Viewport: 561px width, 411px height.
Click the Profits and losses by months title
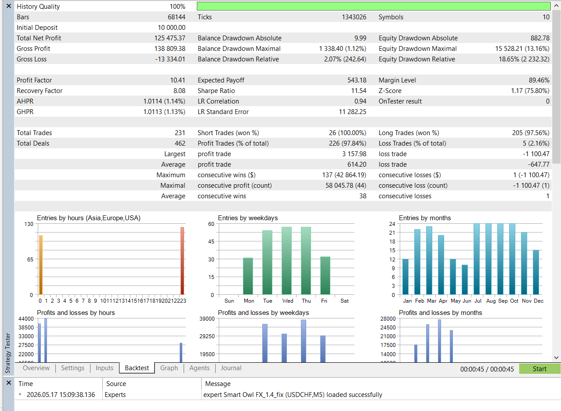point(441,313)
